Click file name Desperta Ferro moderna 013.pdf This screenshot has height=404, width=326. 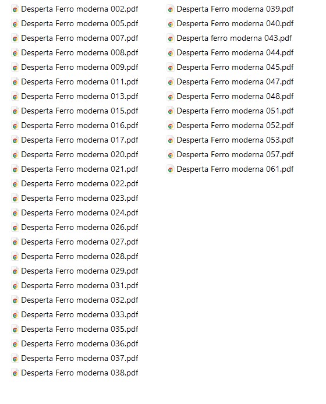click(80, 97)
